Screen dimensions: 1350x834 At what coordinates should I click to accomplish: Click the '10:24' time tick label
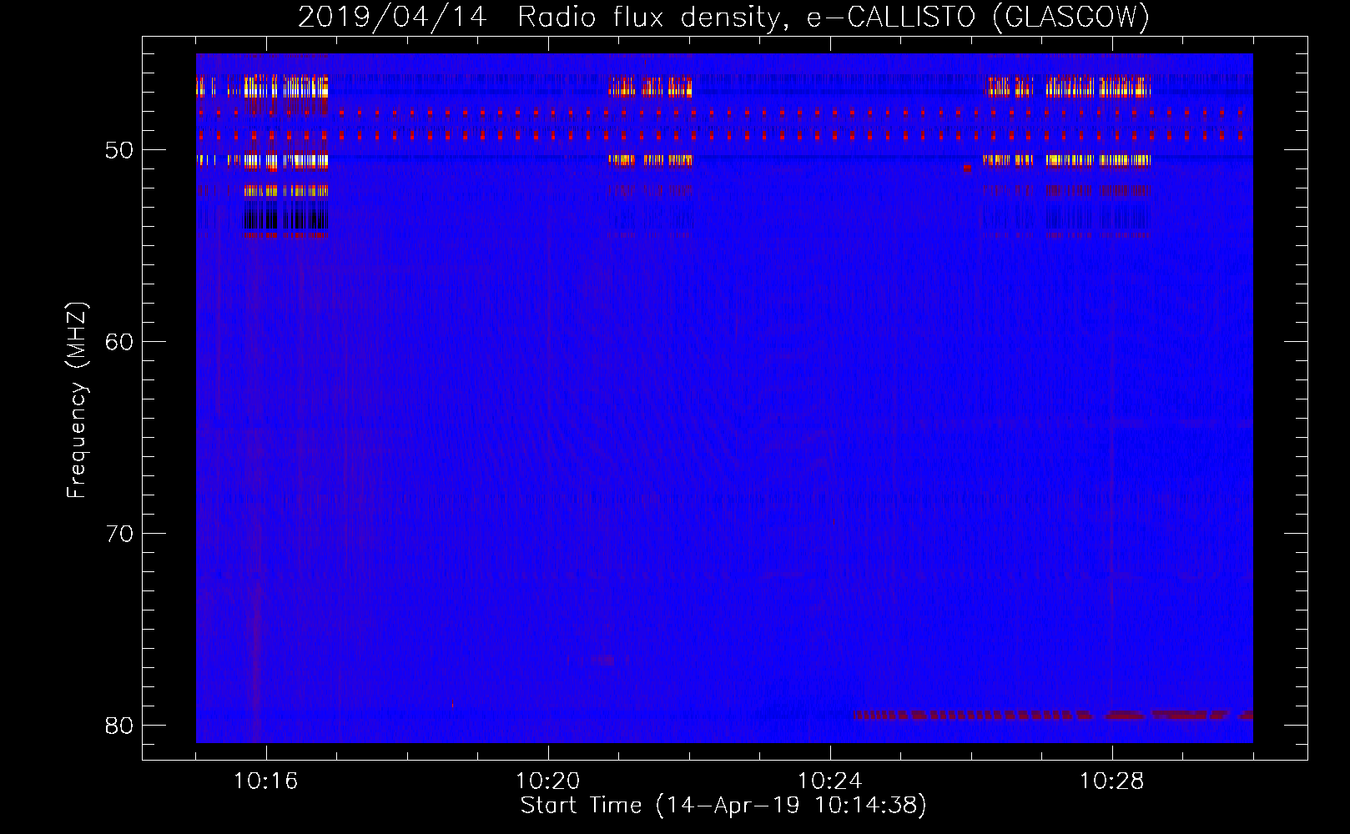[830, 781]
